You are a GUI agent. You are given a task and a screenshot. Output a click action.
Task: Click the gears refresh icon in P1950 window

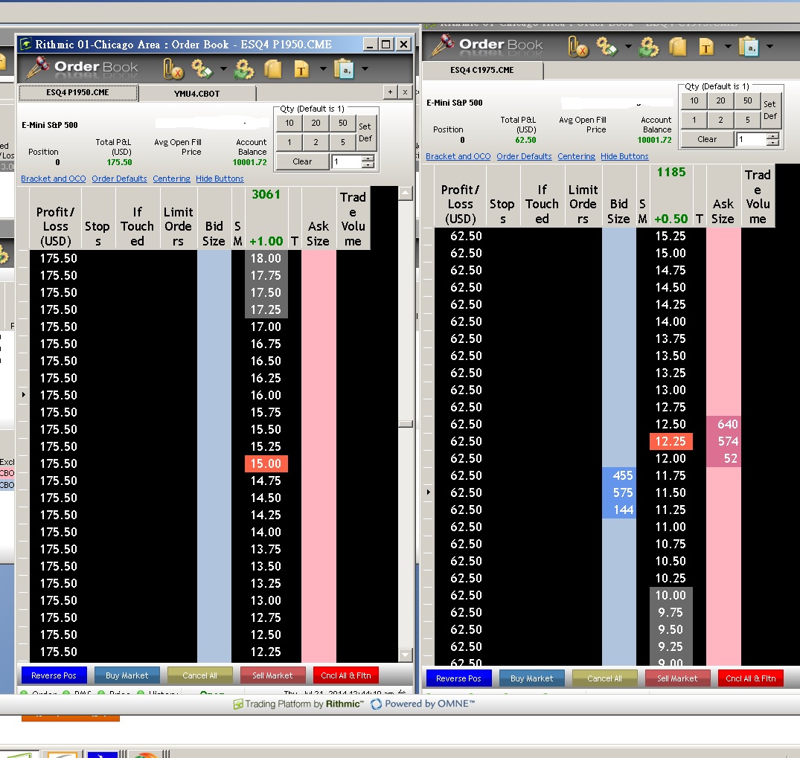point(243,69)
